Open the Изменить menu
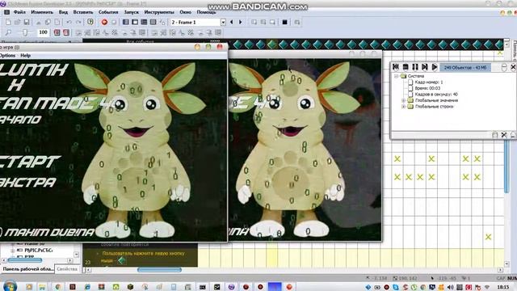This screenshot has width=517, height=291. point(42,12)
